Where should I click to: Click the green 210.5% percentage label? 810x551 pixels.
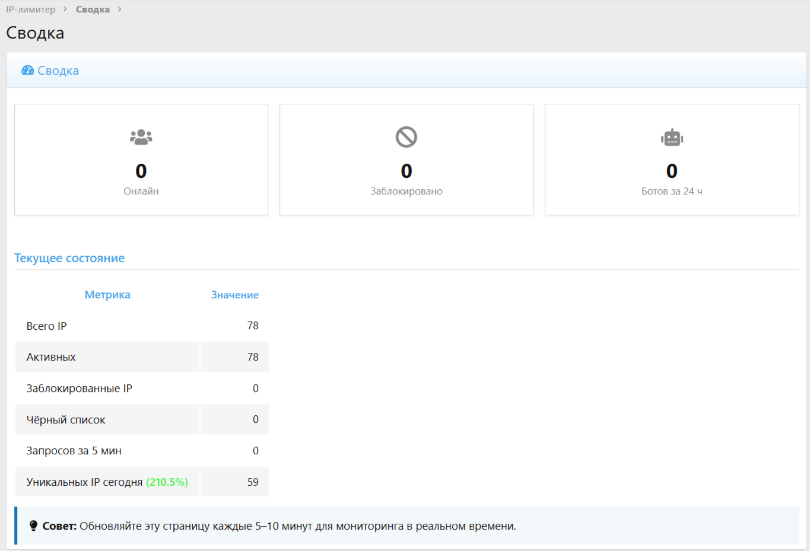point(167,482)
